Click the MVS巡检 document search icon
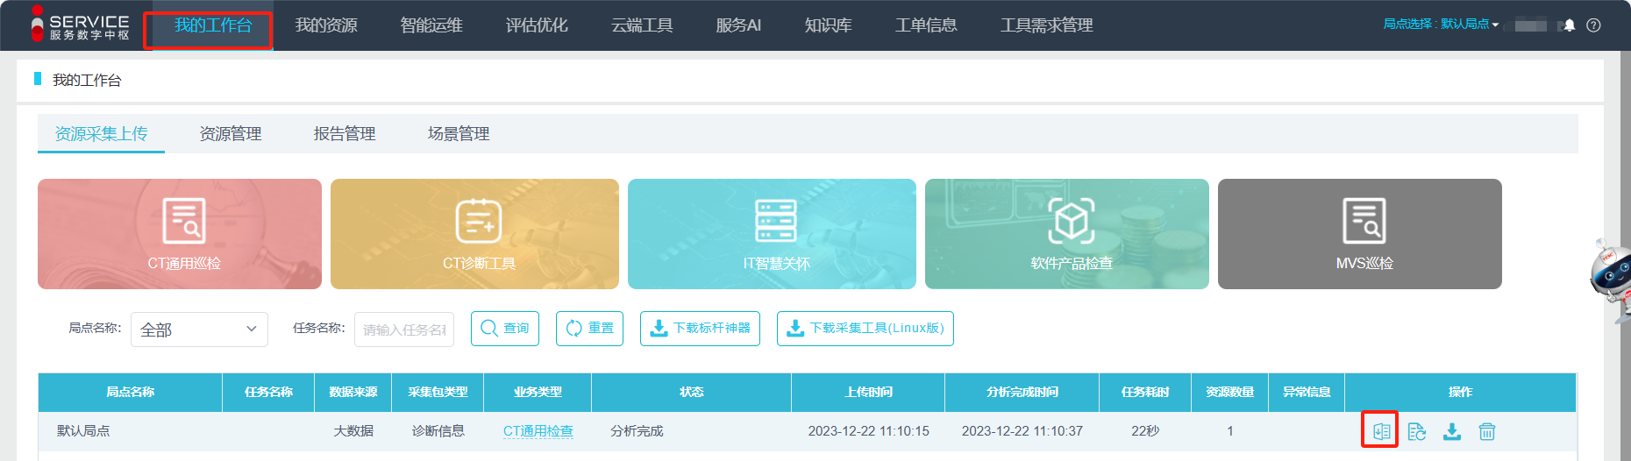Image resolution: width=1631 pixels, height=461 pixels. (1364, 220)
